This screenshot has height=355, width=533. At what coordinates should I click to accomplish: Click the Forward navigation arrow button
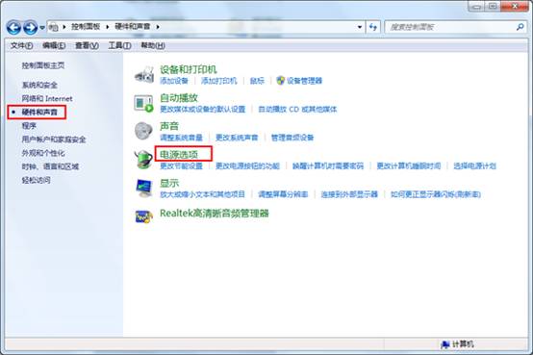click(x=30, y=27)
